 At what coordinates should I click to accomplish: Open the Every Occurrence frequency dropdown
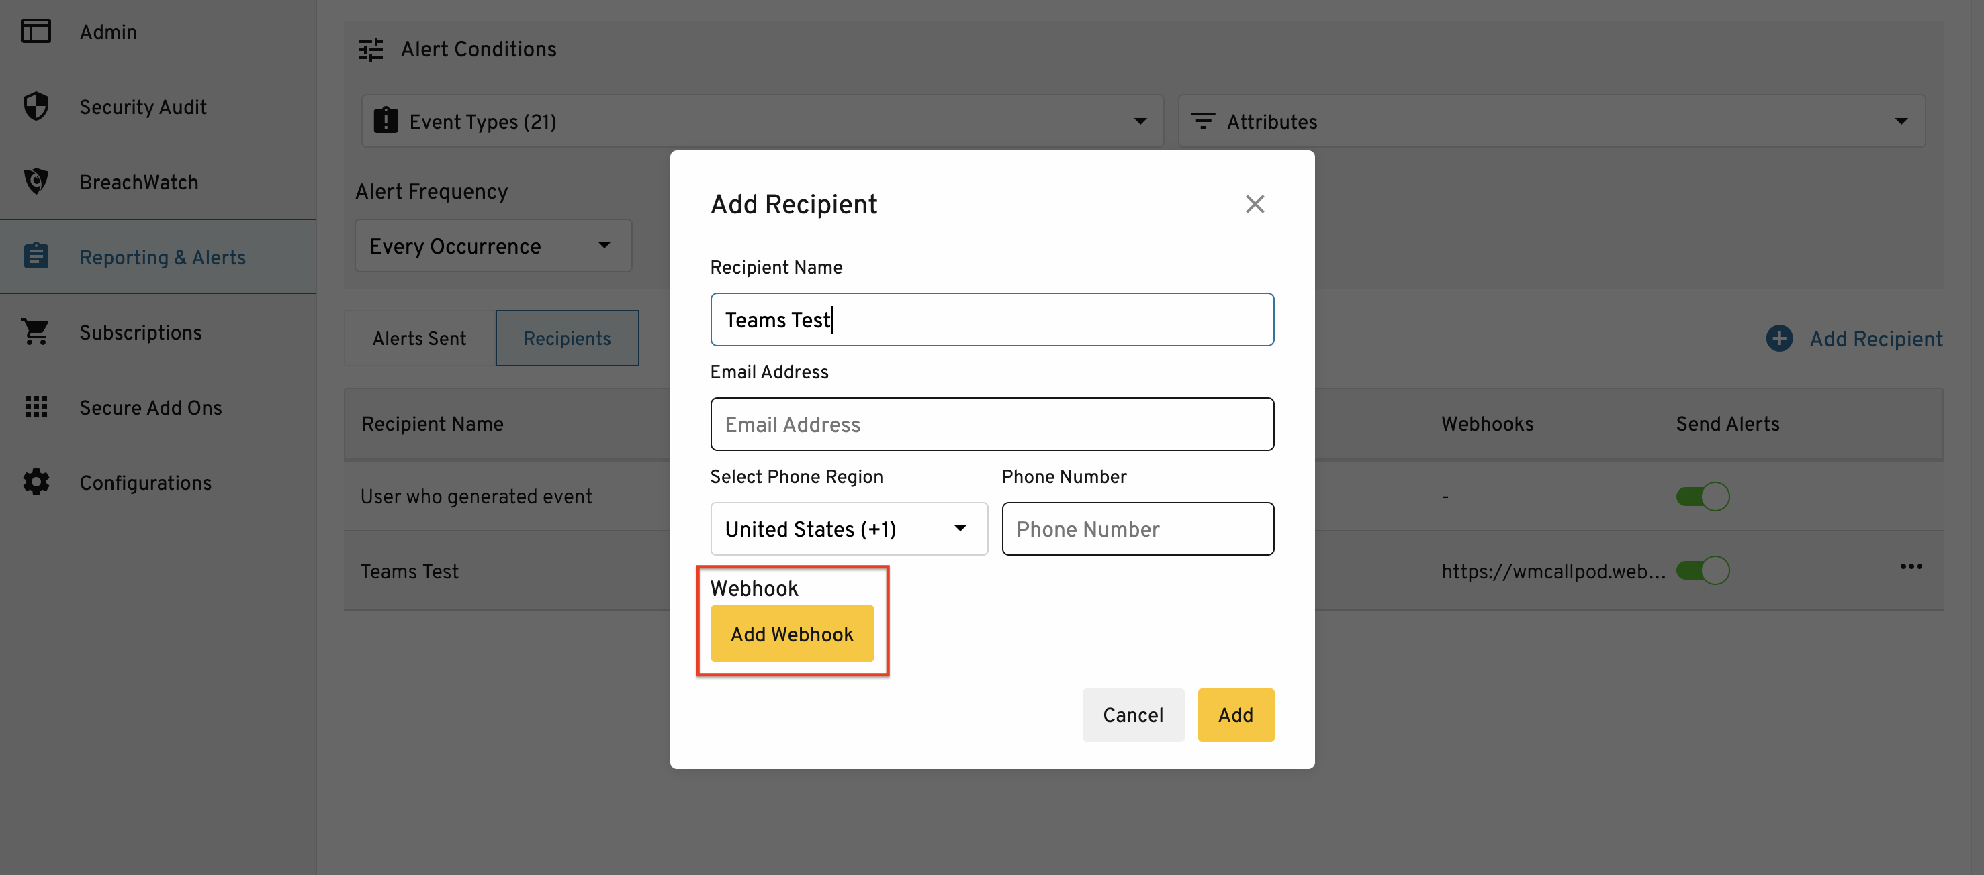[x=493, y=246]
